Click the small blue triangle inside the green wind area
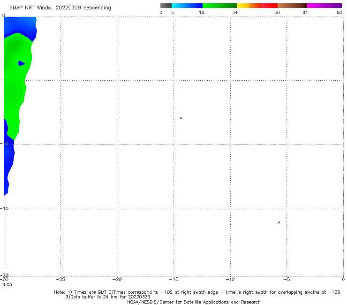 tap(21, 63)
